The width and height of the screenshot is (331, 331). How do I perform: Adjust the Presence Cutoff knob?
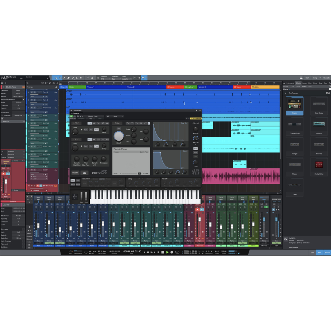click(118, 136)
